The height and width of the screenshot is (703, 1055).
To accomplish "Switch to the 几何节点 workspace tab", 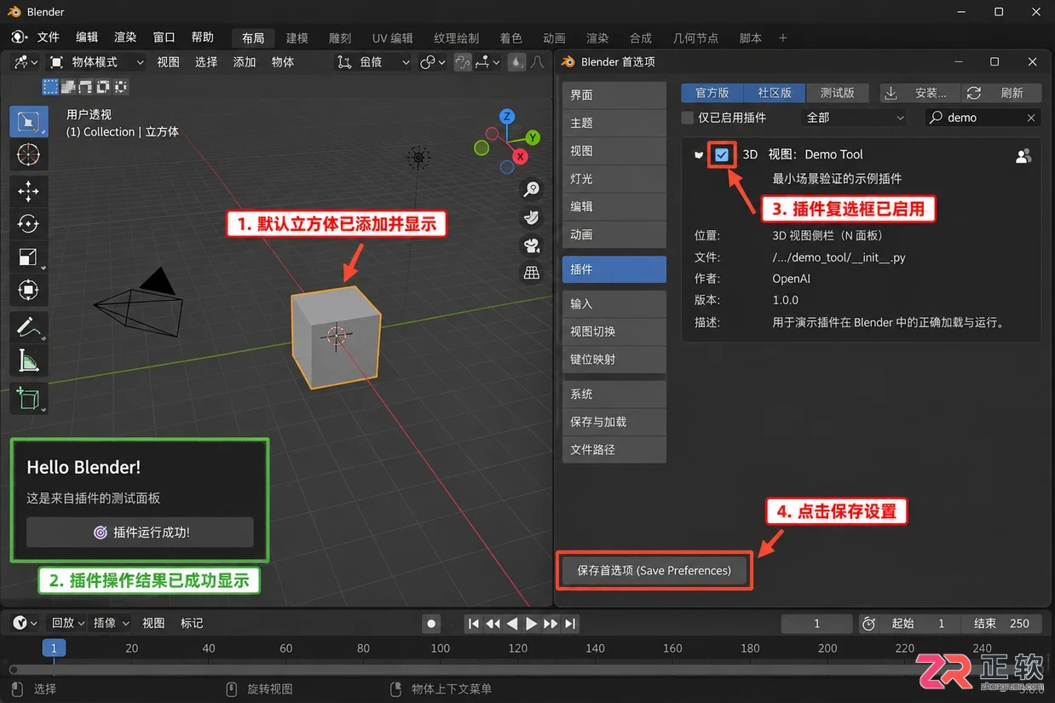I will point(696,38).
